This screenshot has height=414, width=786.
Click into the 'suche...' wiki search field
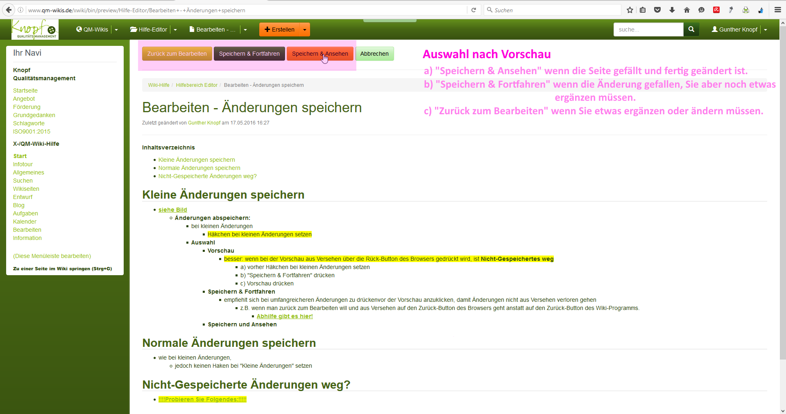click(648, 29)
